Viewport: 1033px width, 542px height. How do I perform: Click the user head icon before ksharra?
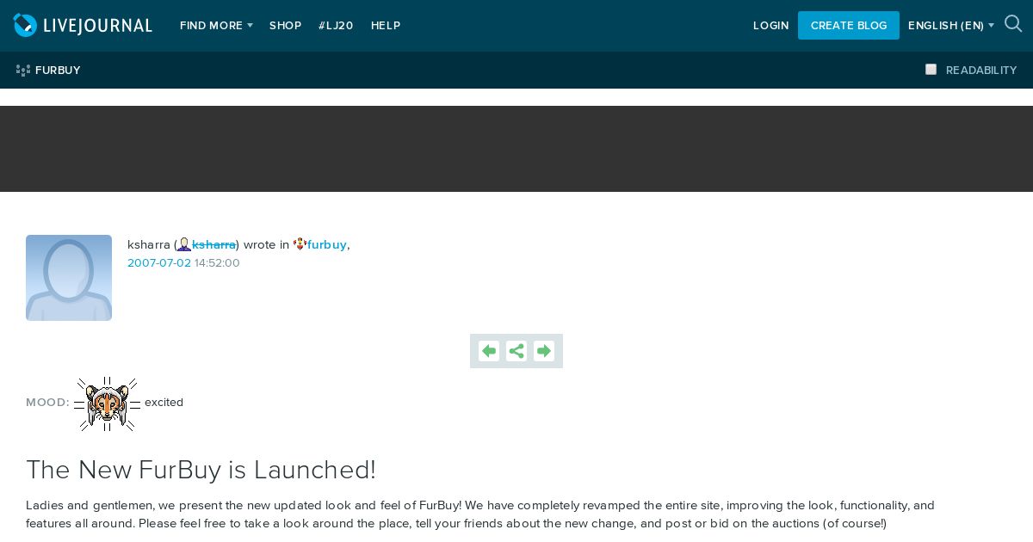184,244
